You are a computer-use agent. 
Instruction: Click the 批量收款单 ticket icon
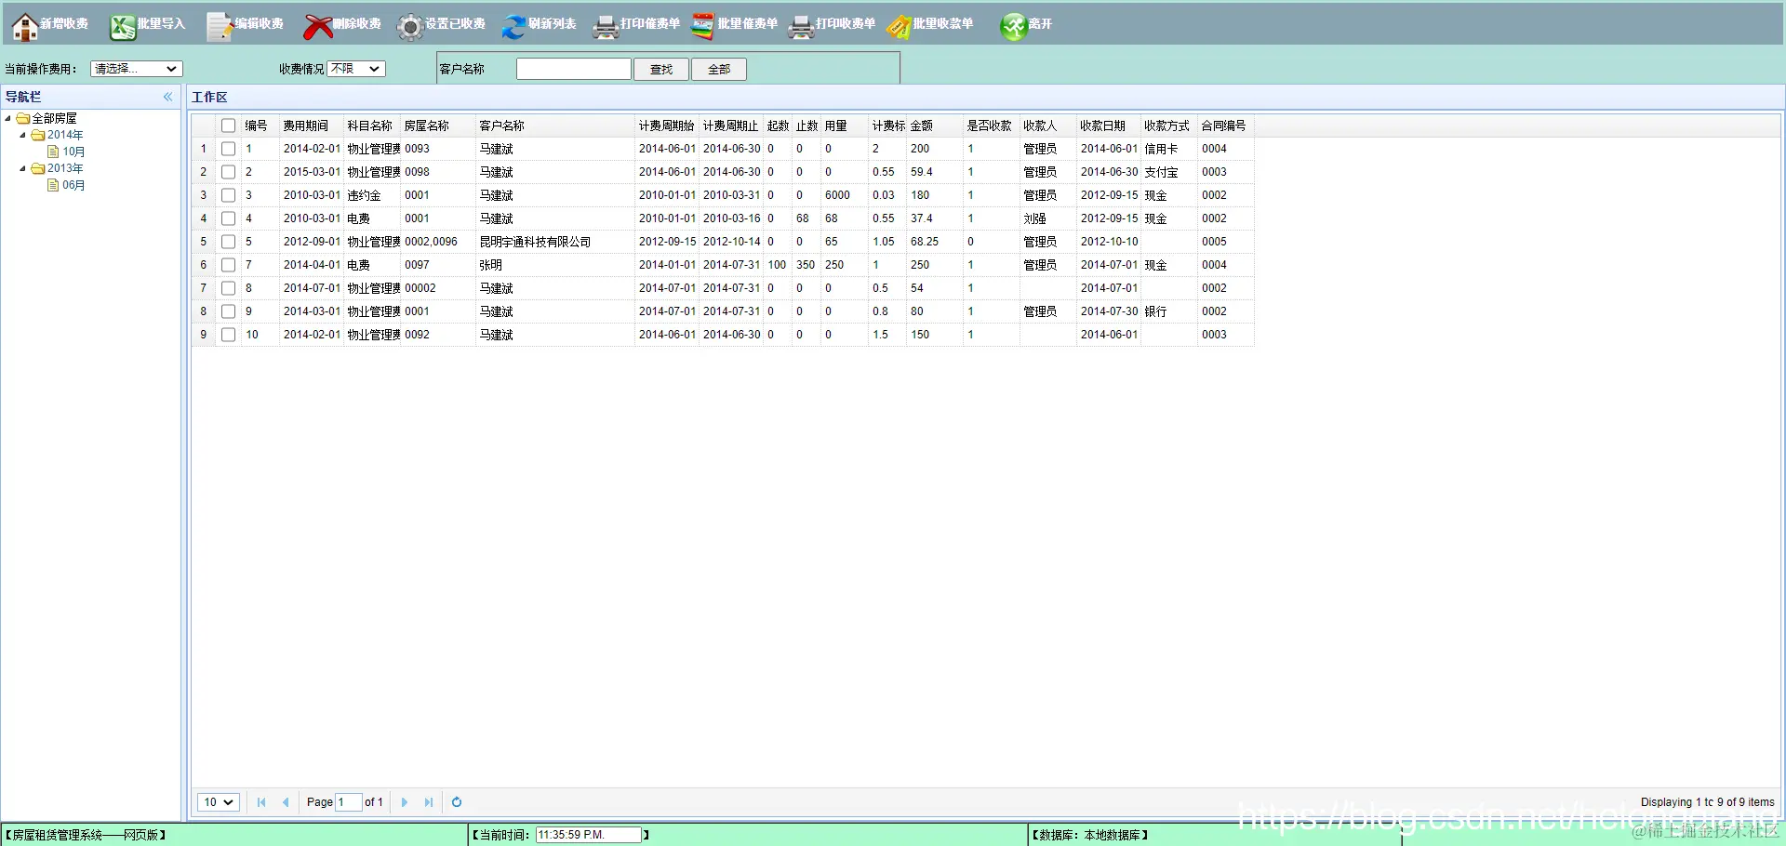pos(899,27)
